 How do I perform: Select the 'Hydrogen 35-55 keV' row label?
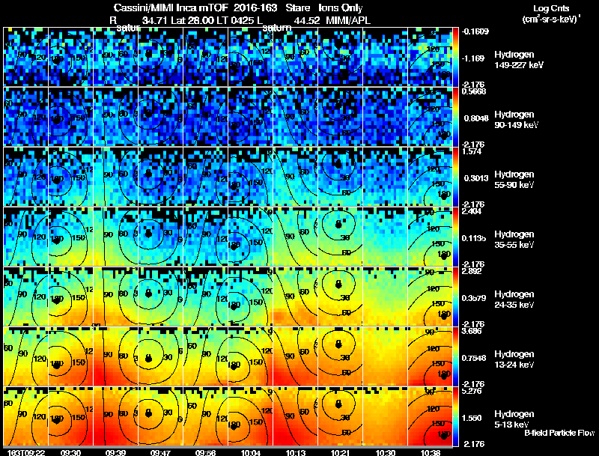tap(514, 240)
